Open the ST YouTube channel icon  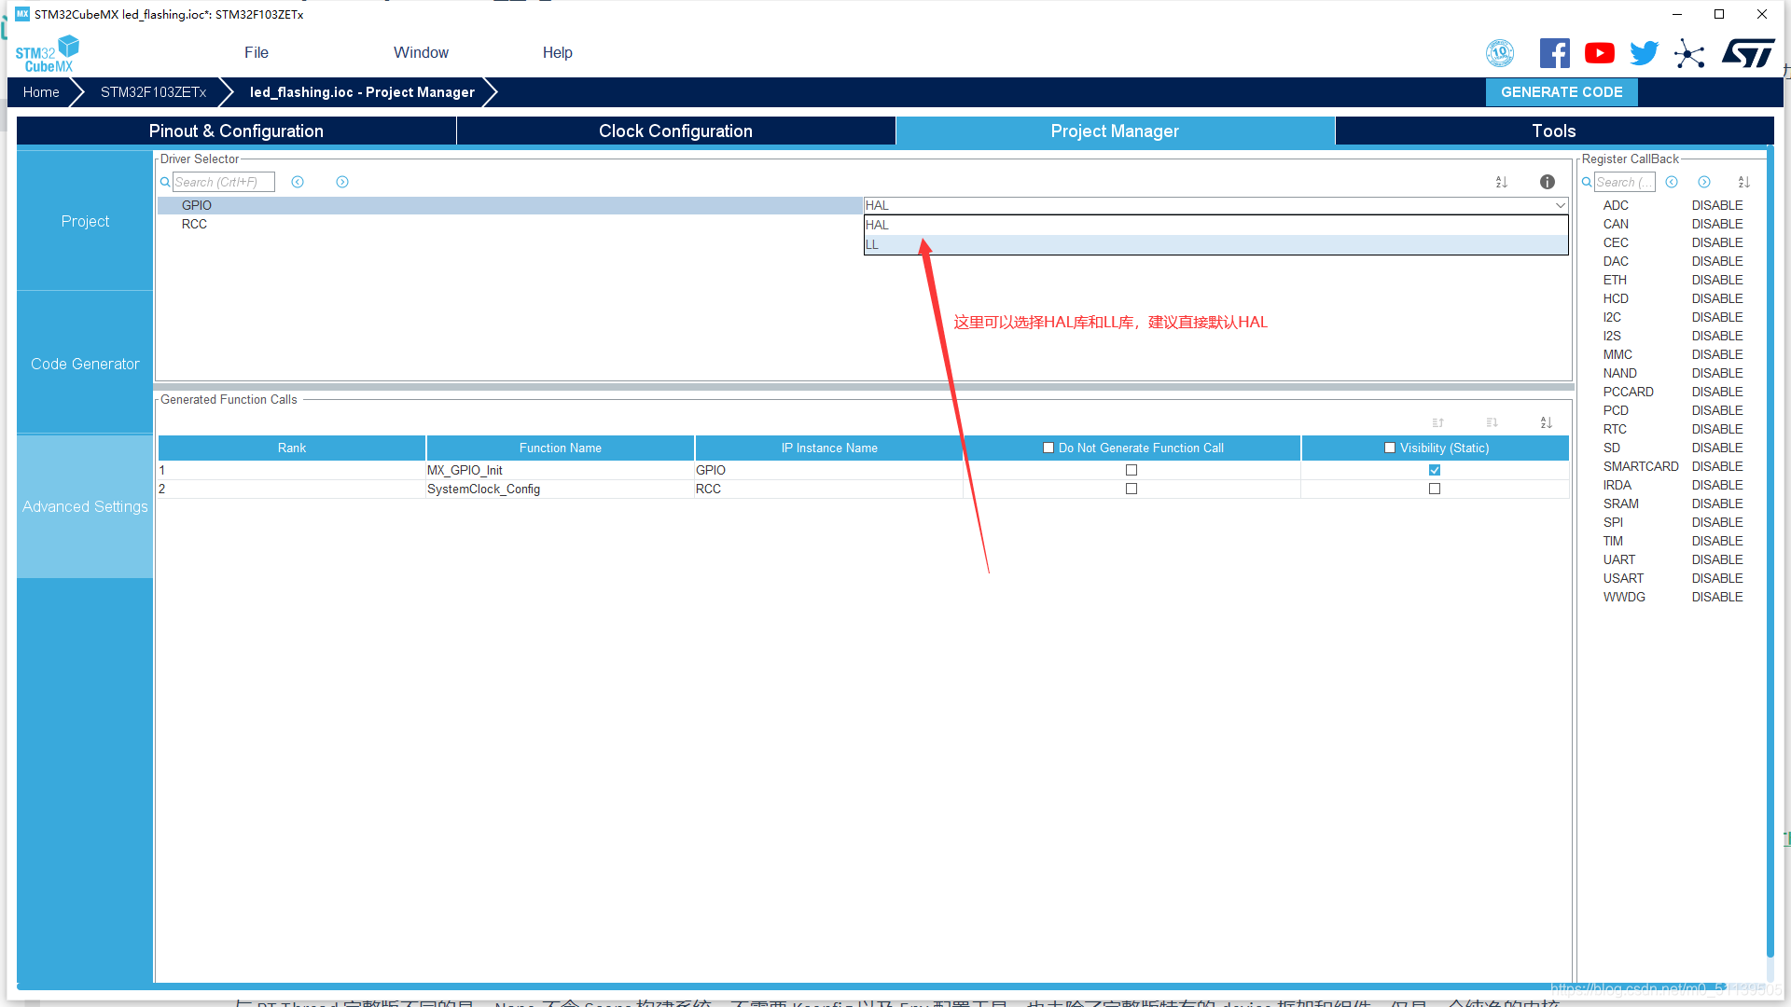point(1599,53)
